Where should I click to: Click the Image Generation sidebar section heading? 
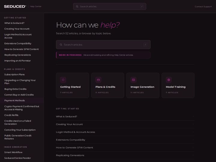point(15,147)
